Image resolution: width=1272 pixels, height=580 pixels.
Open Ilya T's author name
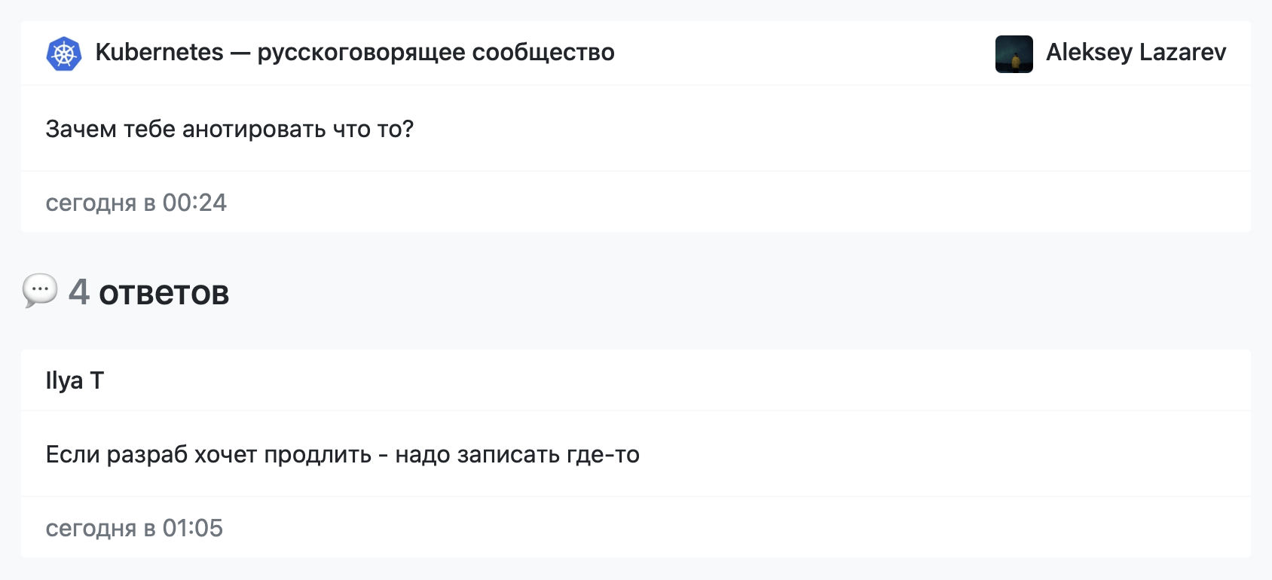point(75,380)
